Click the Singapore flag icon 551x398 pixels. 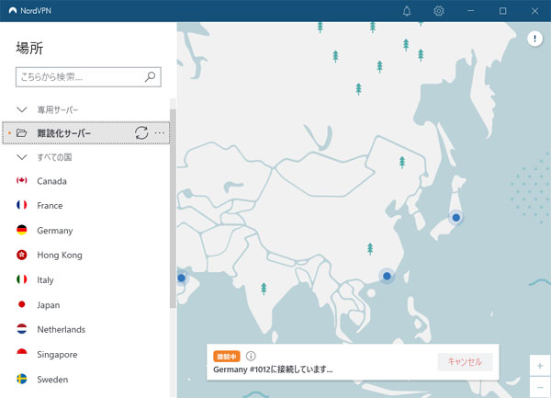coord(22,354)
